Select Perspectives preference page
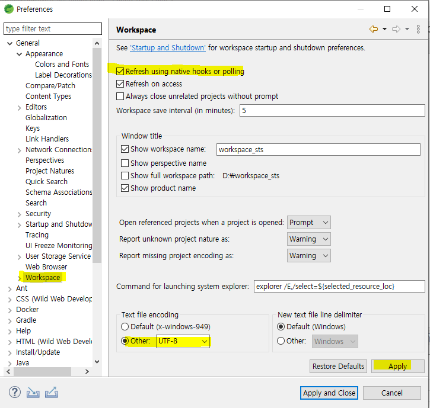The image size is (430, 408). [44, 160]
